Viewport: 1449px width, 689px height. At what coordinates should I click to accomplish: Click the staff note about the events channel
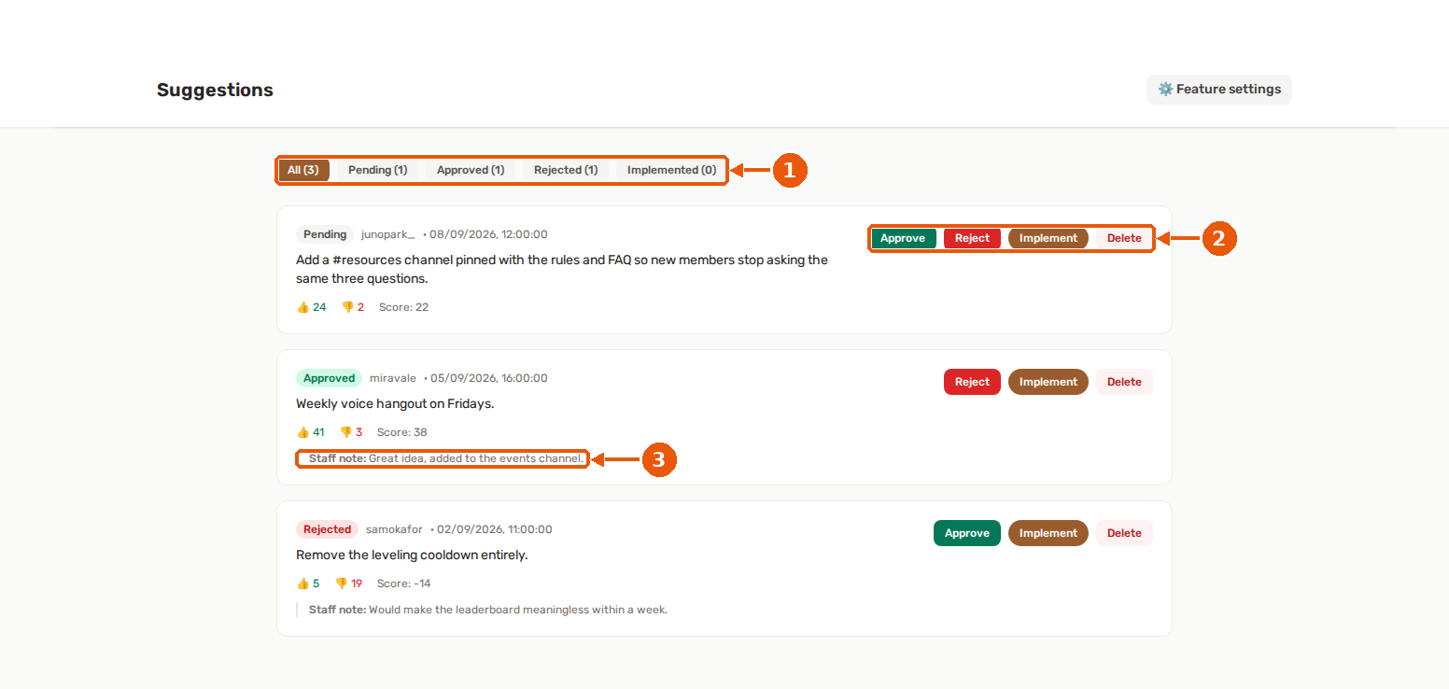pyautogui.click(x=446, y=458)
